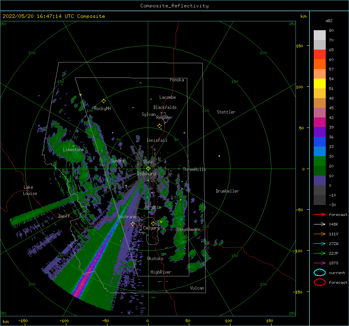
Task: Click the km unit label at top right
Action: (303, 16)
